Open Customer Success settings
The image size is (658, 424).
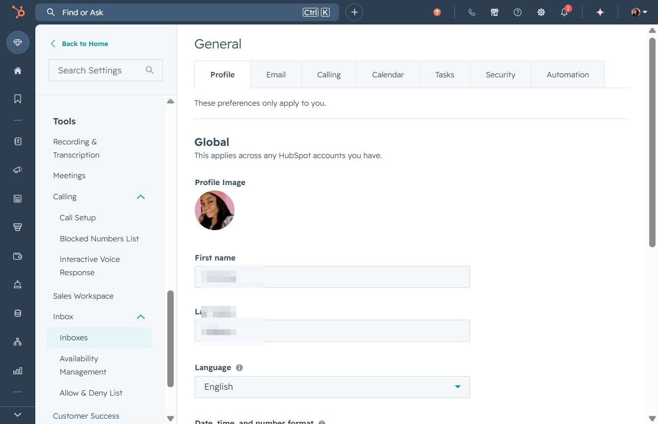pyautogui.click(x=86, y=416)
